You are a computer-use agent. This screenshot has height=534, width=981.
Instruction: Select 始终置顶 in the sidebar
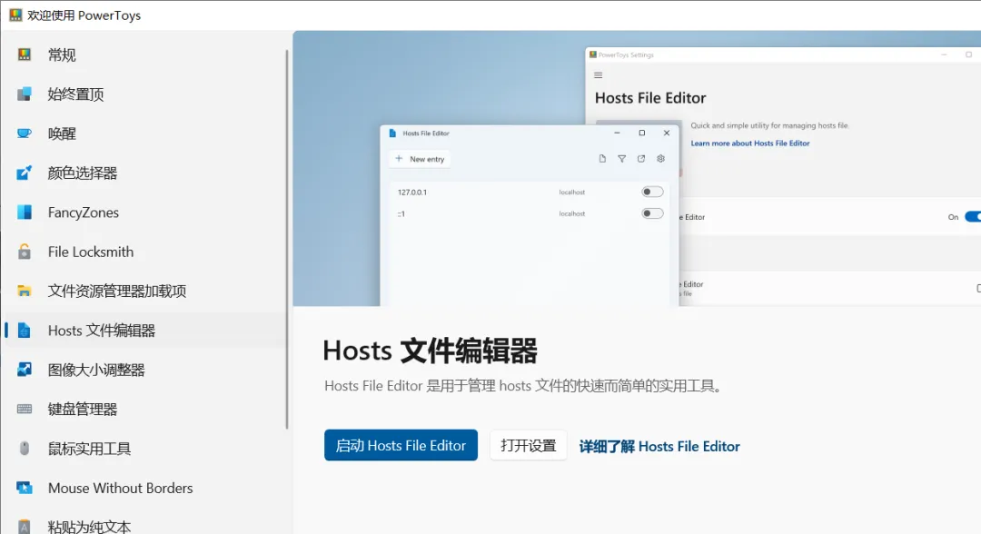144,94
